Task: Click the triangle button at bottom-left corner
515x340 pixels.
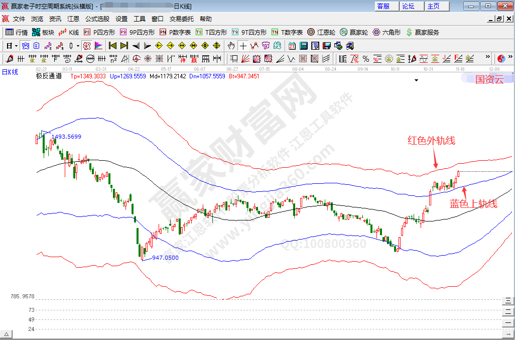Action: [7, 334]
